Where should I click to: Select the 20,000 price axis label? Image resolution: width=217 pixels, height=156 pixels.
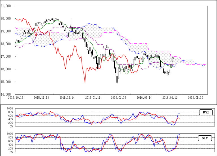coord(6,19)
